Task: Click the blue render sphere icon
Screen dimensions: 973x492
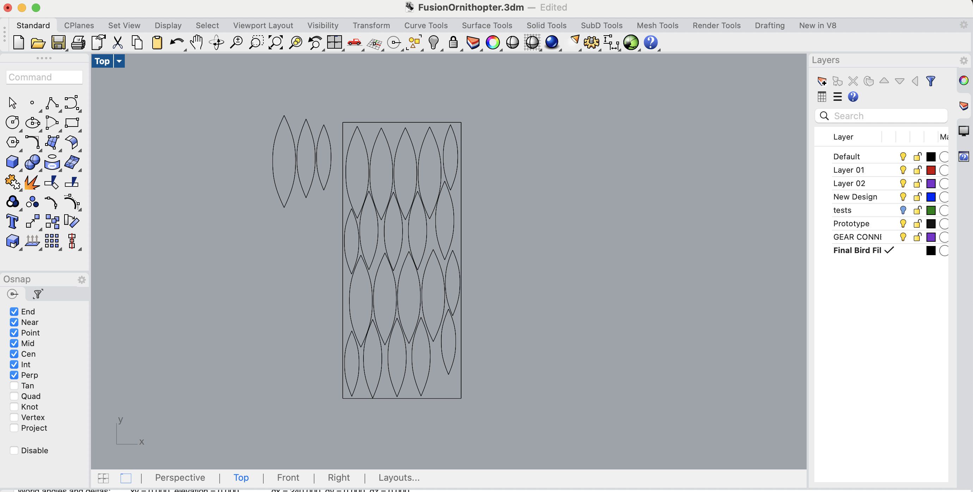Action: [x=552, y=42]
